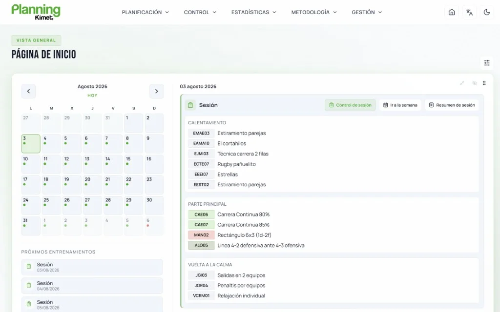Open exercise Carrera Continua 80%

244,214
